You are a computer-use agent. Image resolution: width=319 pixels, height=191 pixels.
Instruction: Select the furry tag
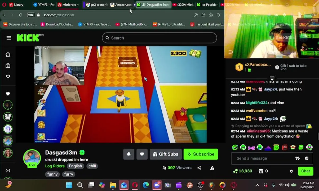click(x=69, y=174)
